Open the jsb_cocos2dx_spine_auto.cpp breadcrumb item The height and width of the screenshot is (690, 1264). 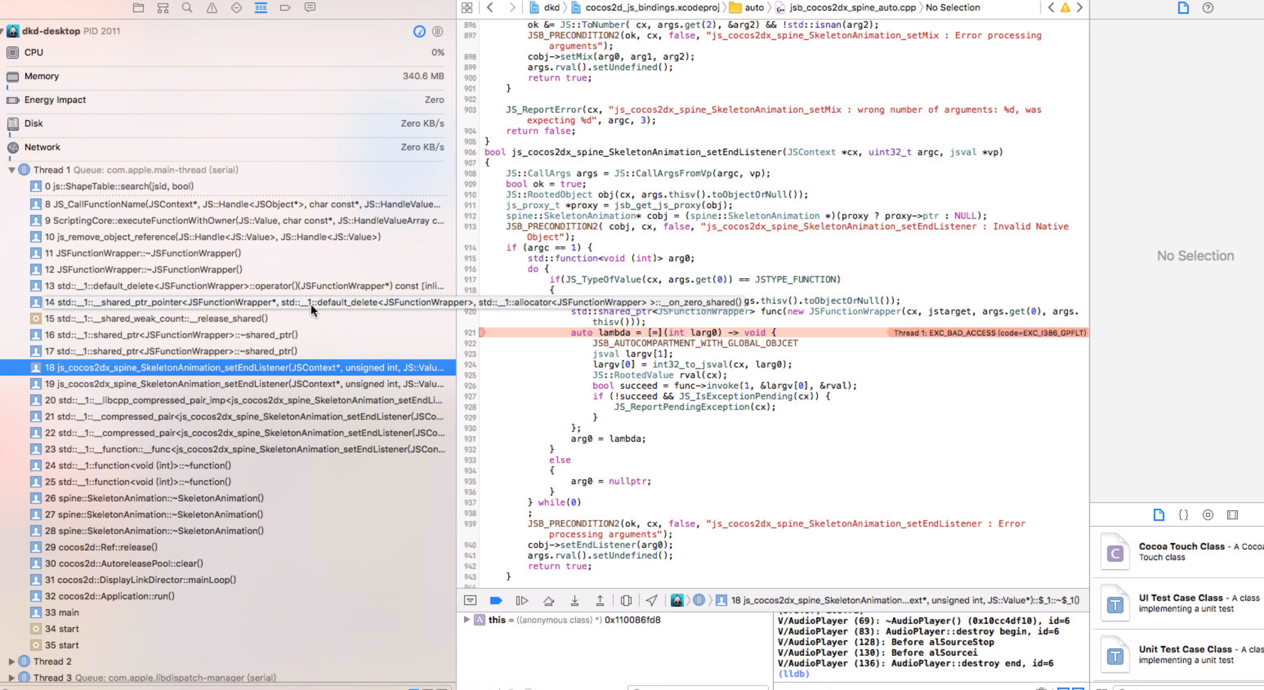coord(851,8)
